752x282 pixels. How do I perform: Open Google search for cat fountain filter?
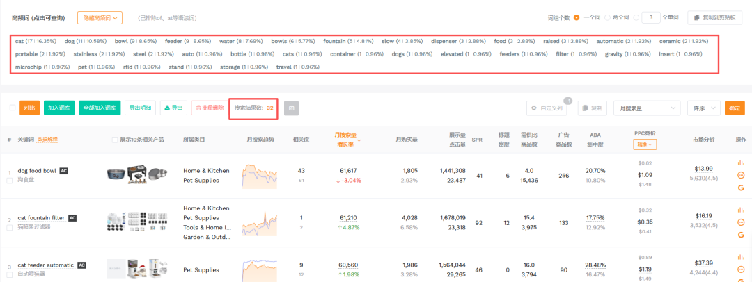(740, 235)
